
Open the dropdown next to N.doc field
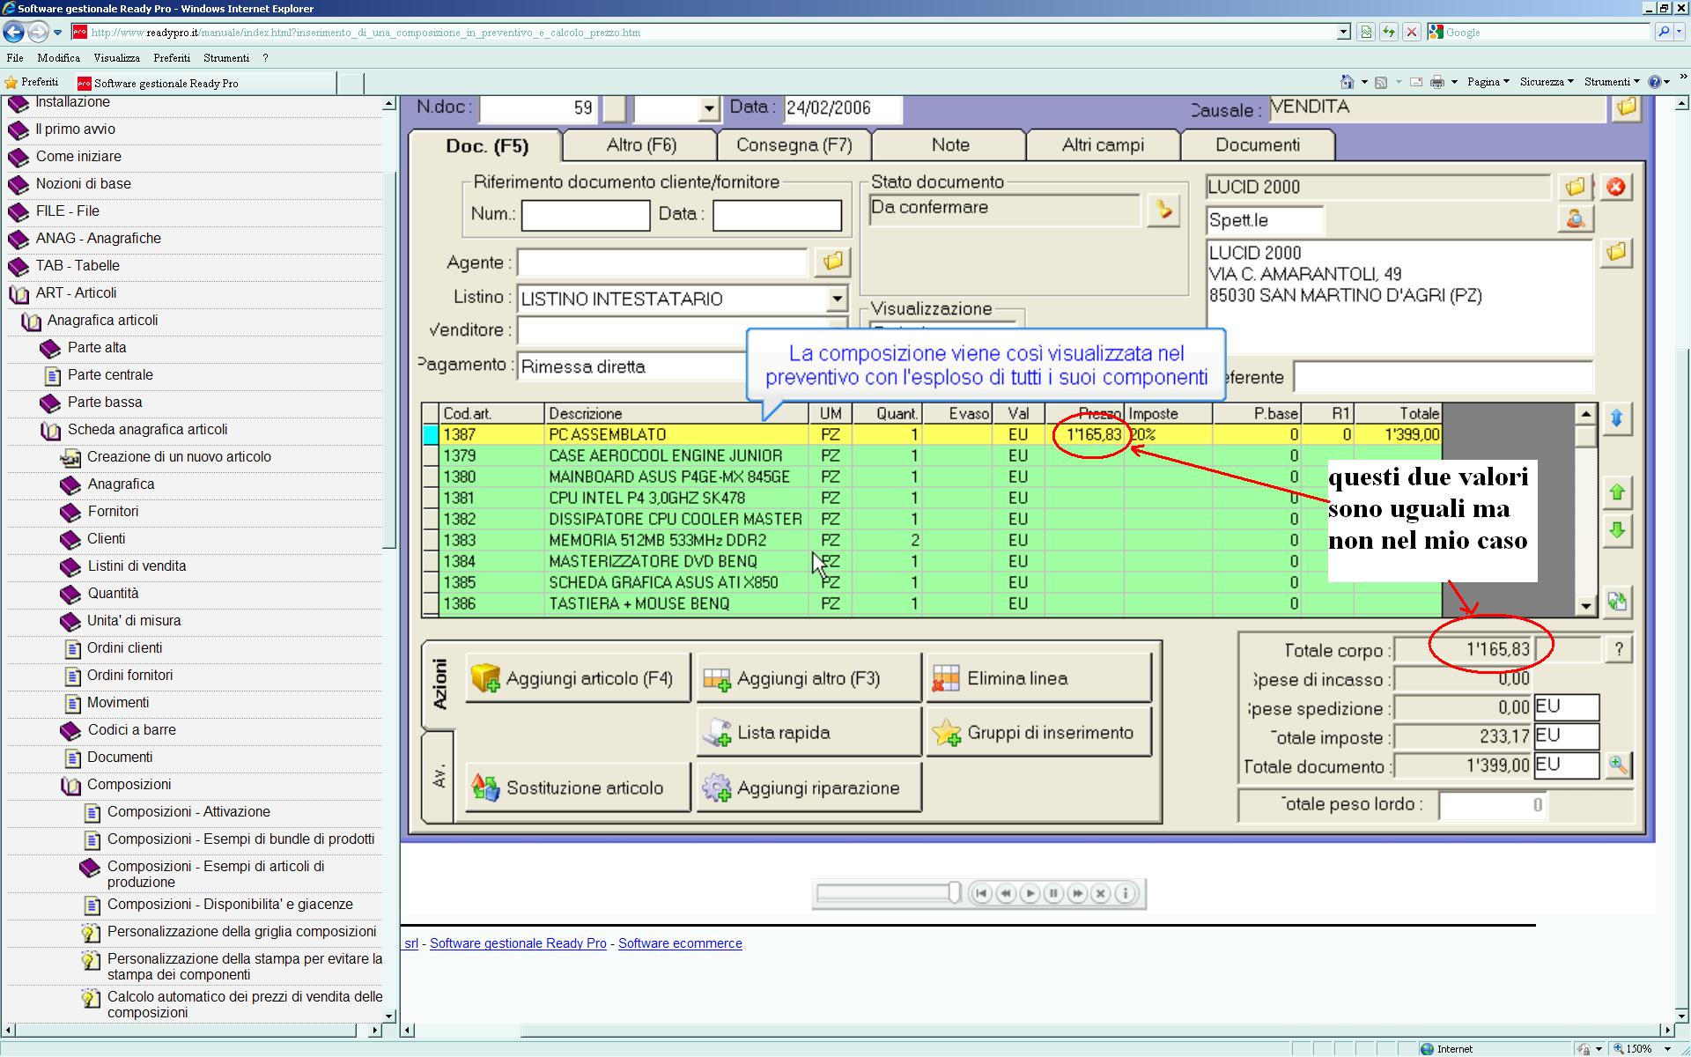(708, 108)
